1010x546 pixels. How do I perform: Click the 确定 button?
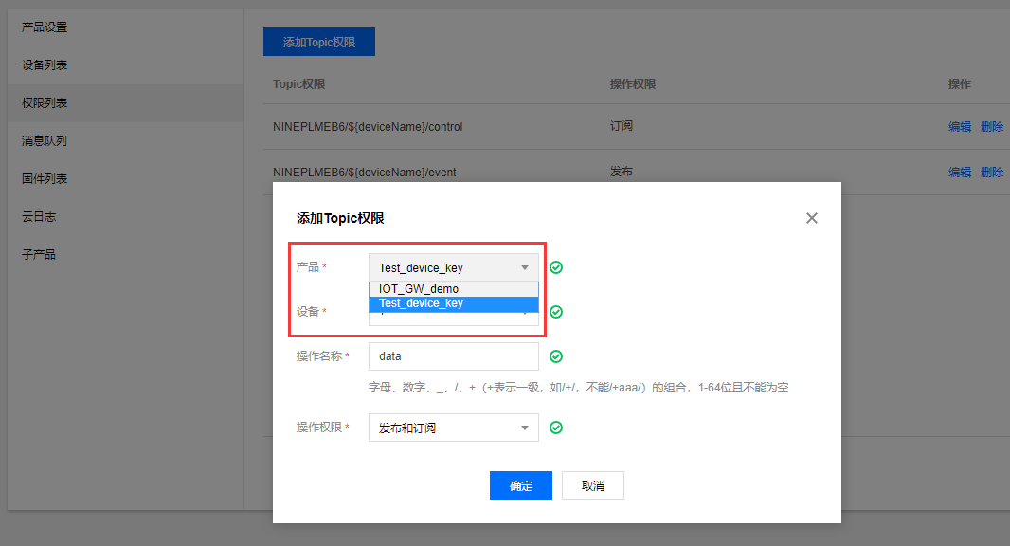520,485
